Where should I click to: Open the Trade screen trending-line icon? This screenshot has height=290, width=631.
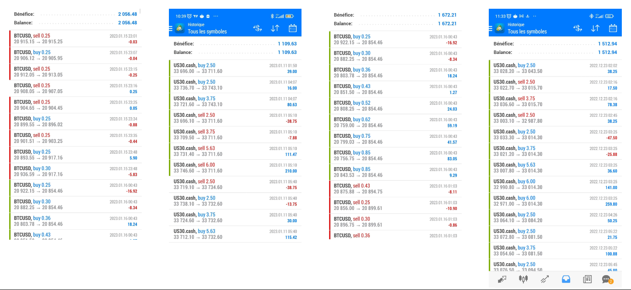pos(545,279)
